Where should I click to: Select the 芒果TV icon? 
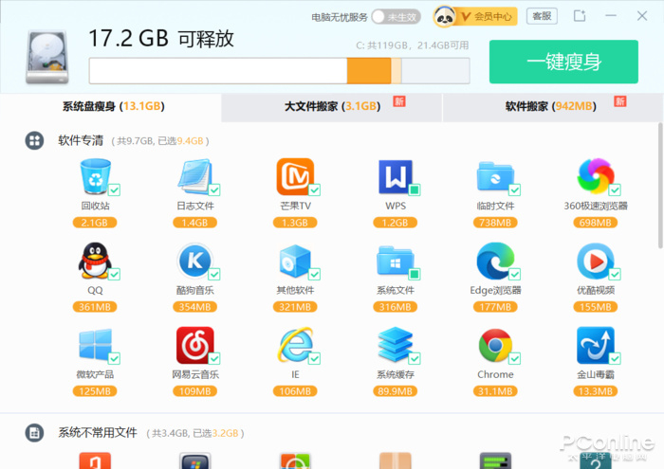pos(295,176)
